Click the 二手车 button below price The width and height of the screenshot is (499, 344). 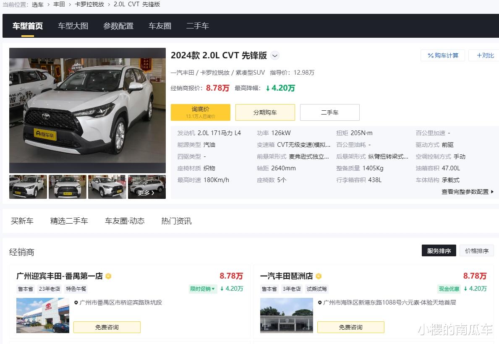(330, 112)
